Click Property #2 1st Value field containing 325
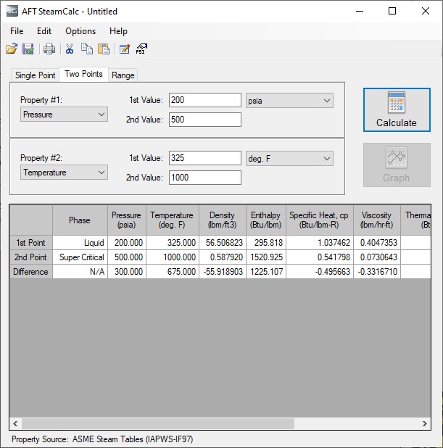This screenshot has width=443, height=448. 205,158
